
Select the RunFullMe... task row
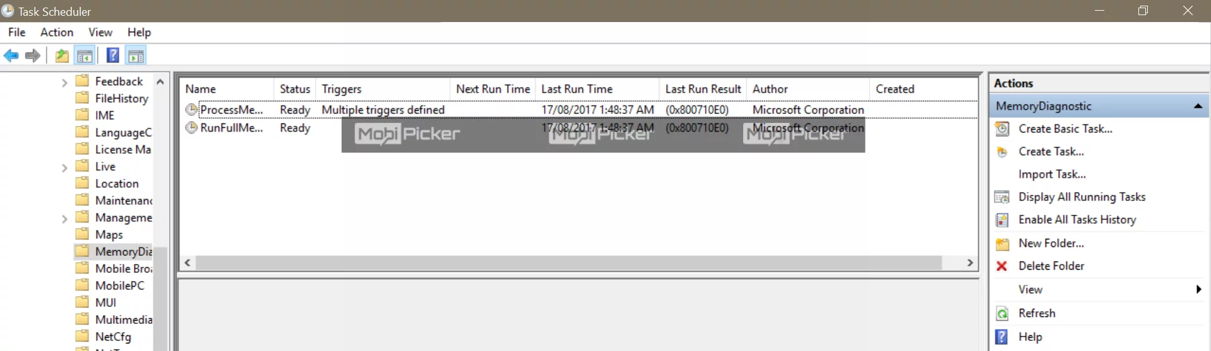[579, 128]
